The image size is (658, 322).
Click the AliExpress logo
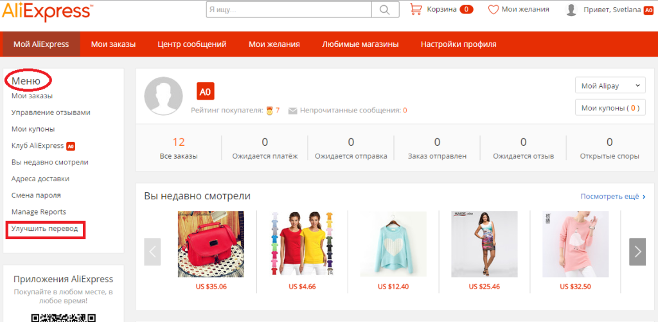tap(46, 10)
